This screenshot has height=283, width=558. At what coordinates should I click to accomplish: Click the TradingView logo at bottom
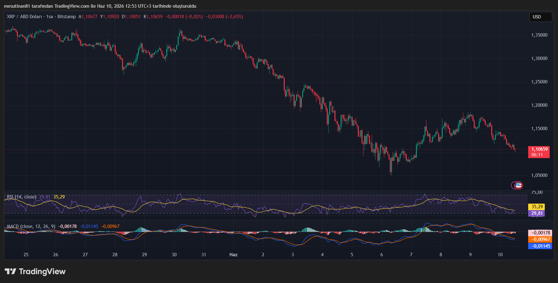(x=35, y=271)
